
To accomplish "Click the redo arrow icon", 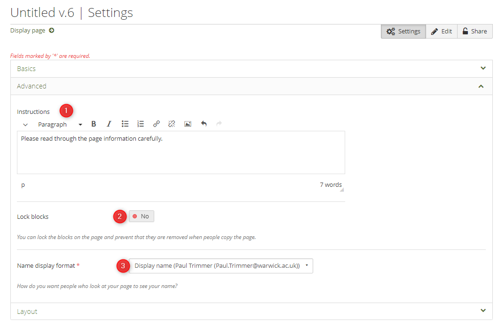I will pos(219,124).
